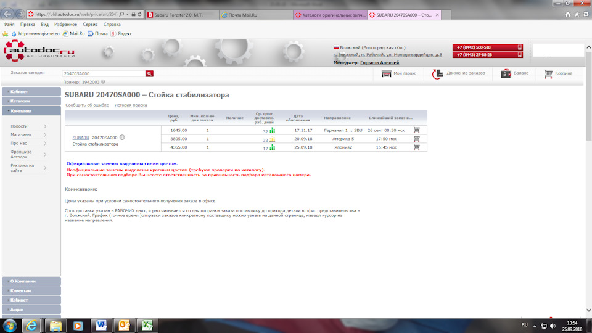This screenshot has width=592, height=333.
Task: Open Мой гараж
Action: [x=398, y=73]
